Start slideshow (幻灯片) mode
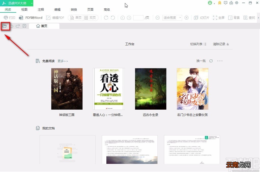Image resolution: width=260 pixels, height=172 pixels. coord(201,18)
